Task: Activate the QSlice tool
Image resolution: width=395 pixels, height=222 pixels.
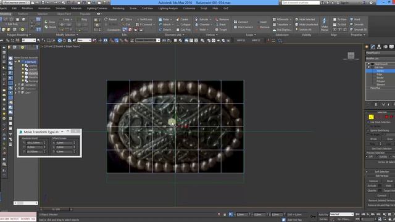Action: (126, 19)
